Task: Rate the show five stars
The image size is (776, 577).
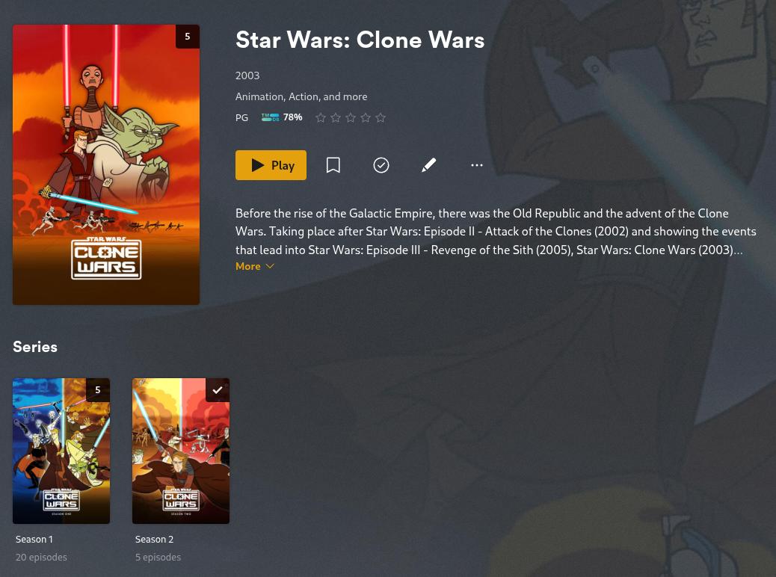Action: pyautogui.click(x=381, y=118)
